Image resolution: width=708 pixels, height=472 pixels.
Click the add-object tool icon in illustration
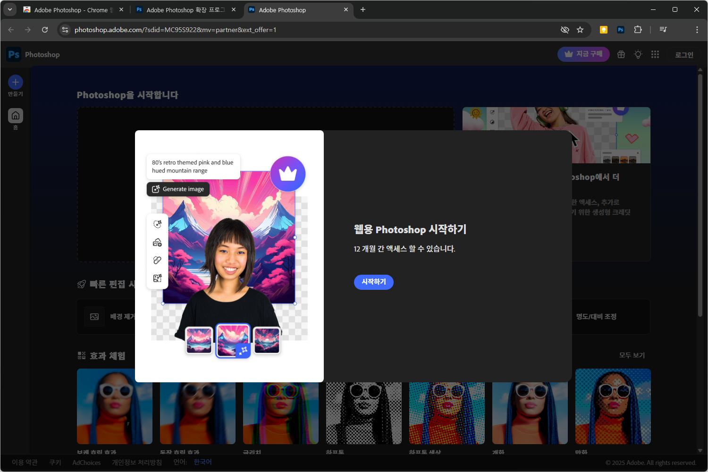click(158, 242)
